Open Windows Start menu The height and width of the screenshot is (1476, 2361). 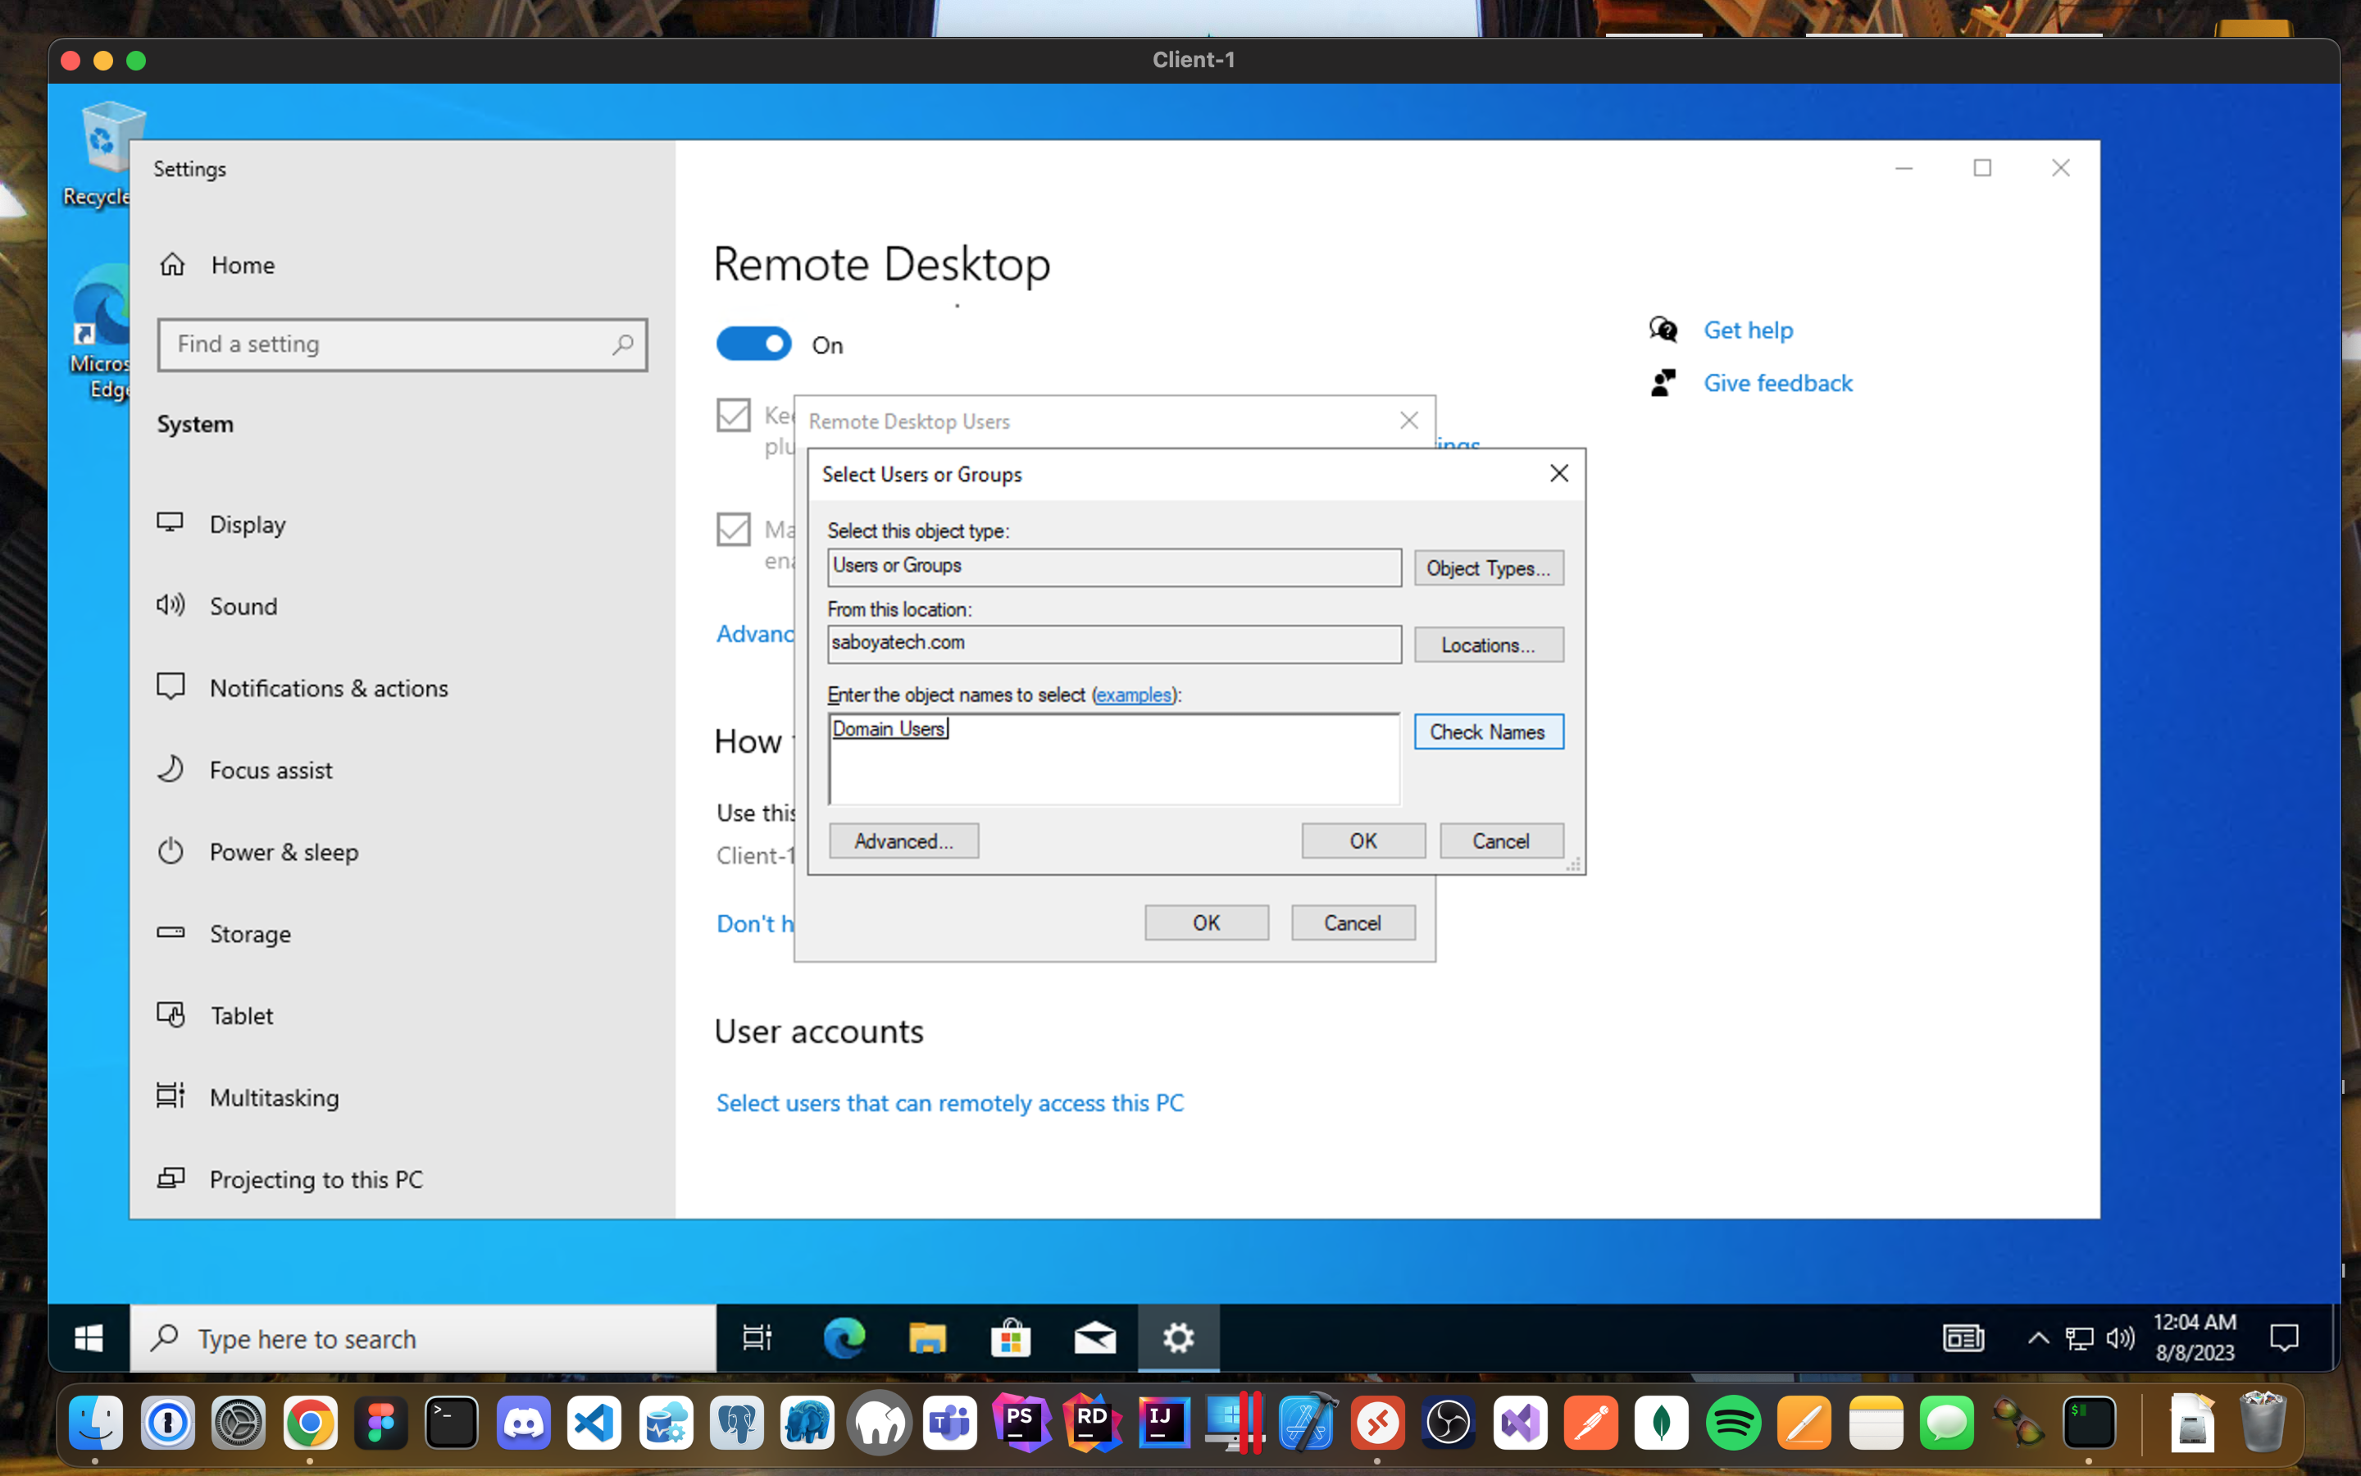[x=89, y=1337]
